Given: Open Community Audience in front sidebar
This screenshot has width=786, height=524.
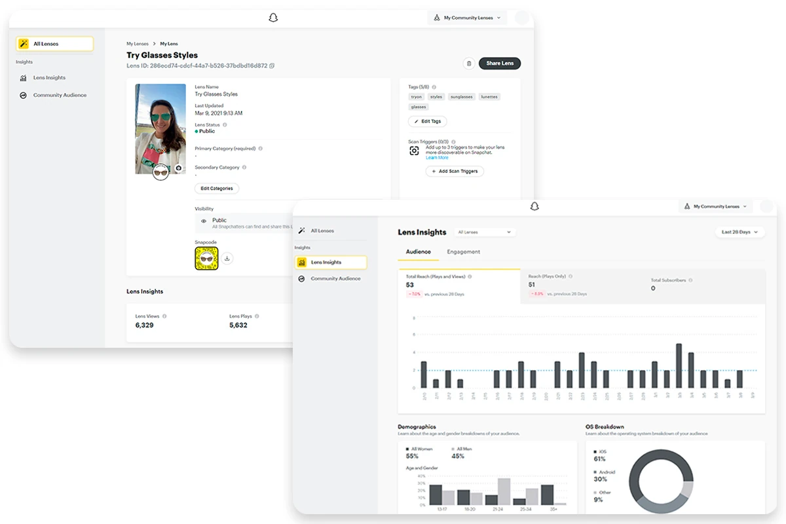Looking at the screenshot, I should coord(335,279).
